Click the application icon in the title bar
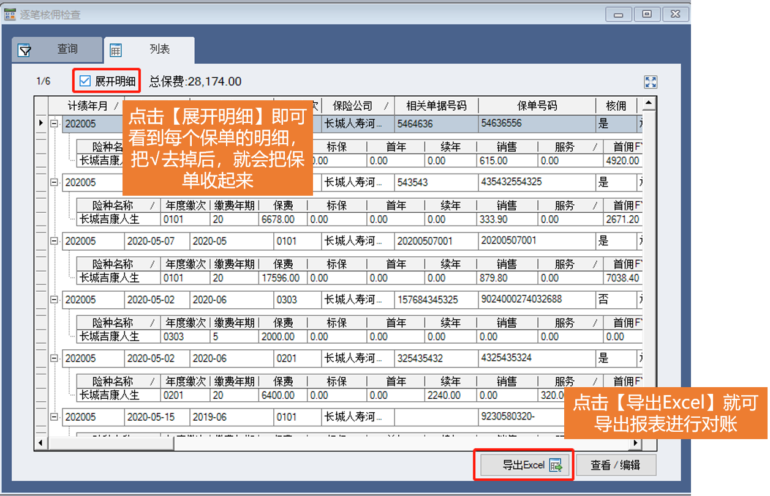 coord(10,14)
